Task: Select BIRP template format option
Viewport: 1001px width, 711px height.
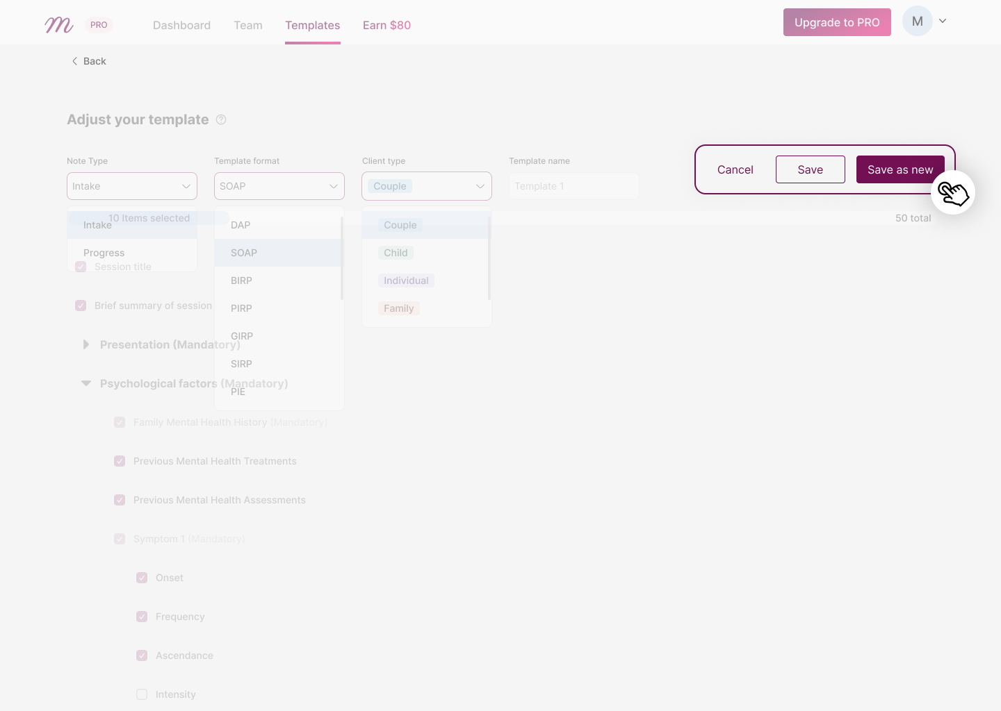Action: pyautogui.click(x=277, y=281)
